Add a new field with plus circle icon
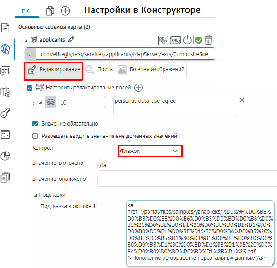Viewport: 277px width, 268px height. [x=138, y=88]
